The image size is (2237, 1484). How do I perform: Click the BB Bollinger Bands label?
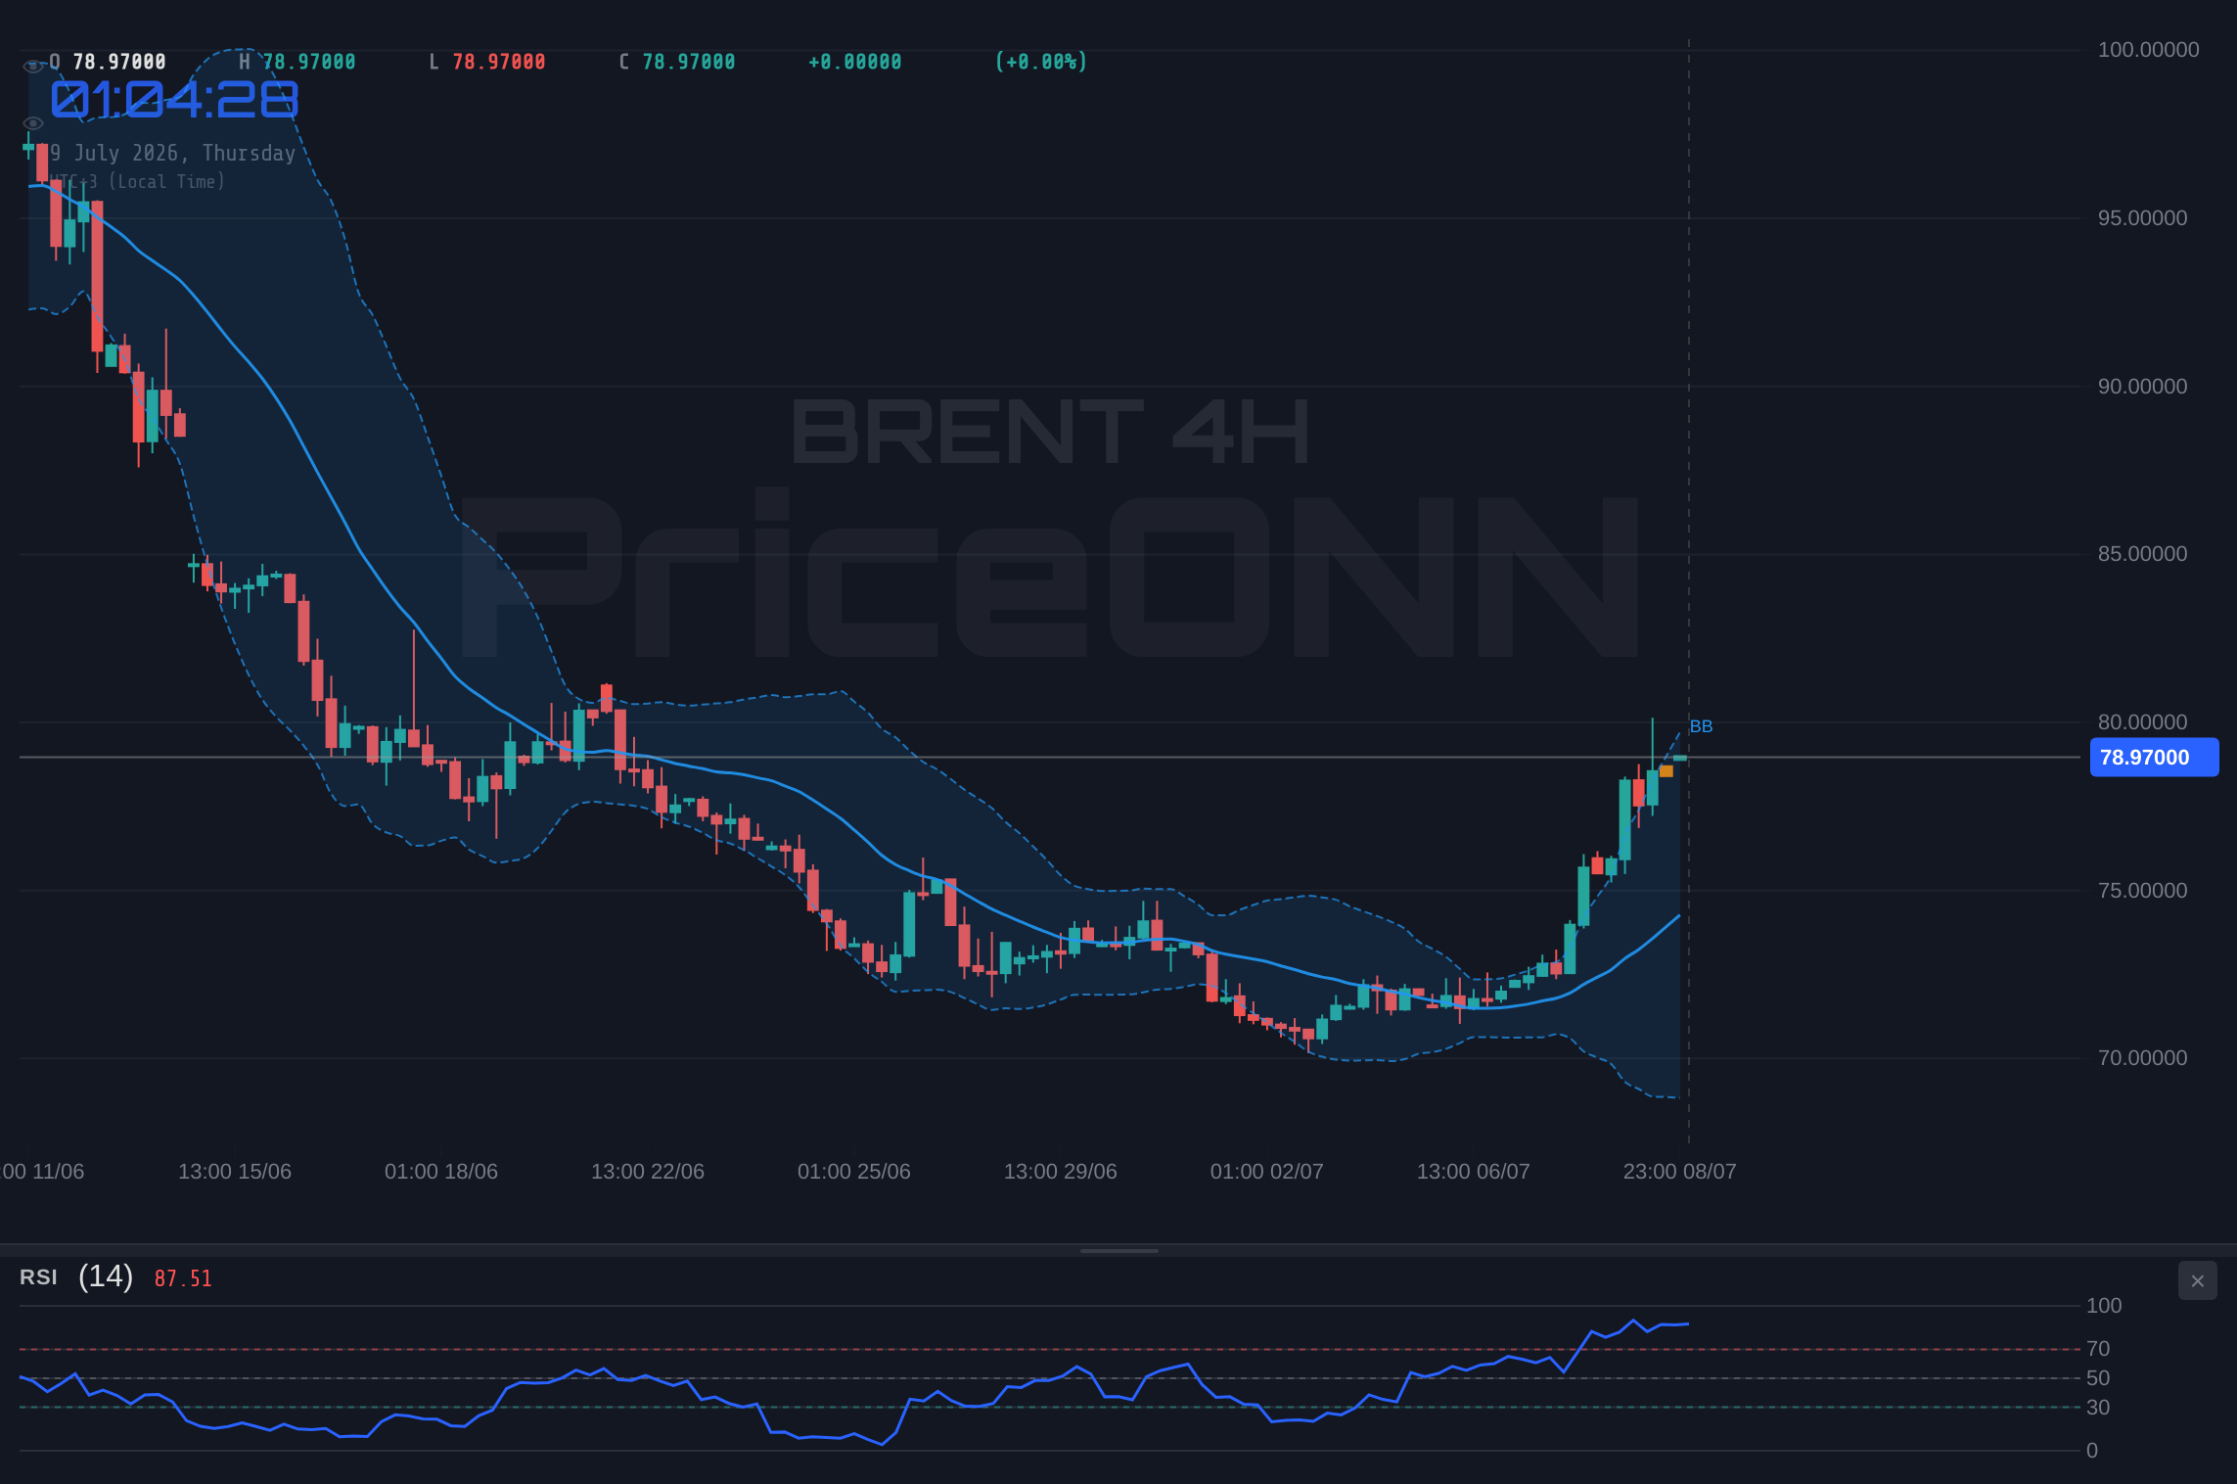coord(1701,726)
